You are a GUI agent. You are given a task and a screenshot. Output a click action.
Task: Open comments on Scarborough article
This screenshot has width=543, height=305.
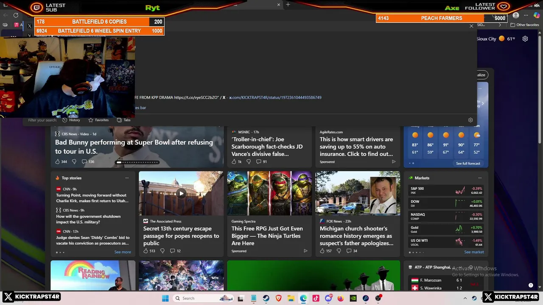click(261, 161)
